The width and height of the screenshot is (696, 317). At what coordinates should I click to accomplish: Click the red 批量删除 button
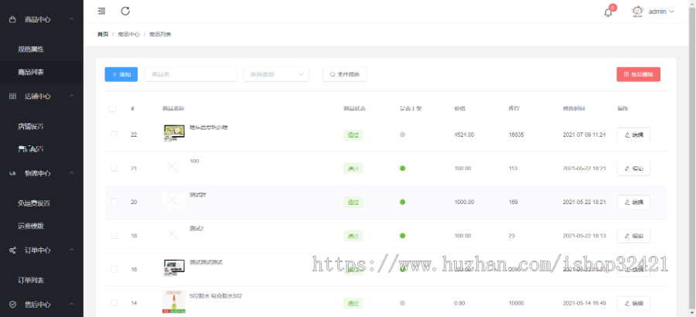click(x=638, y=74)
